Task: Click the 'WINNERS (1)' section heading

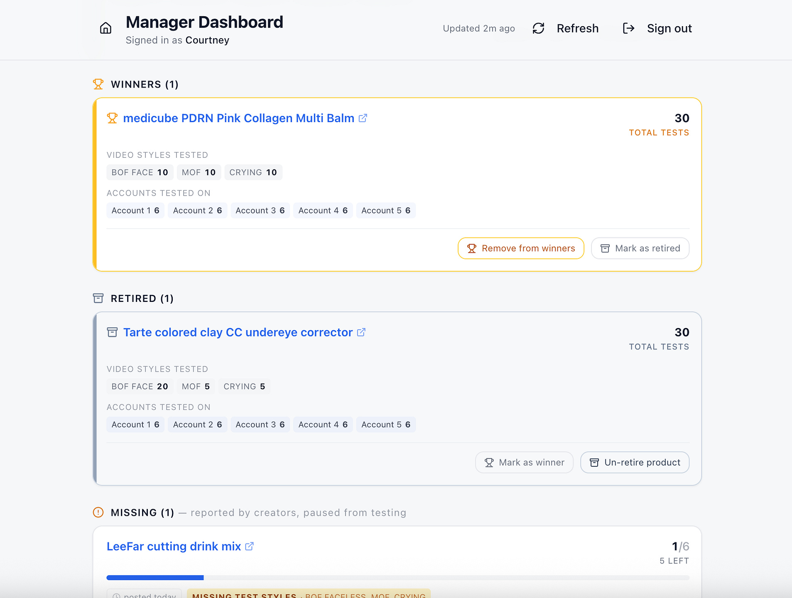Action: (x=145, y=84)
